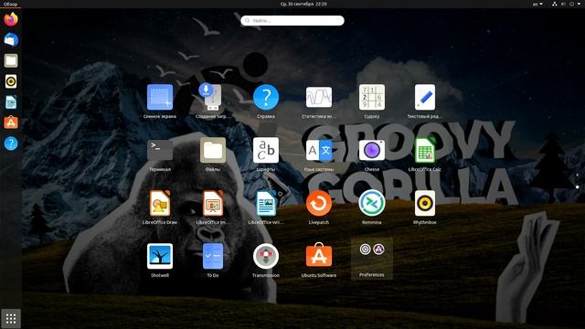Open Thunderbird mail from the dock
The height and width of the screenshot is (329, 585).
[11, 39]
